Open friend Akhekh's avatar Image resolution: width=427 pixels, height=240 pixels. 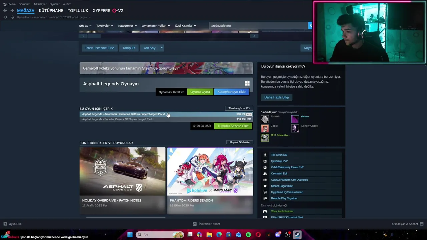[265, 119]
